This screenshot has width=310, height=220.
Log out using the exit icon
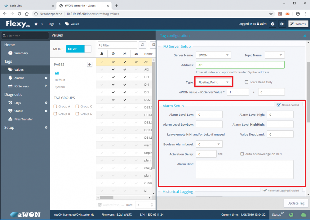pyautogui.click(x=282, y=24)
